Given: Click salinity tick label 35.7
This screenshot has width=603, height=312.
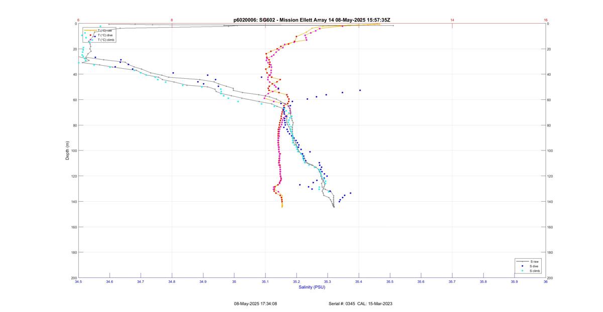Looking at the screenshot, I should click(x=452, y=282).
